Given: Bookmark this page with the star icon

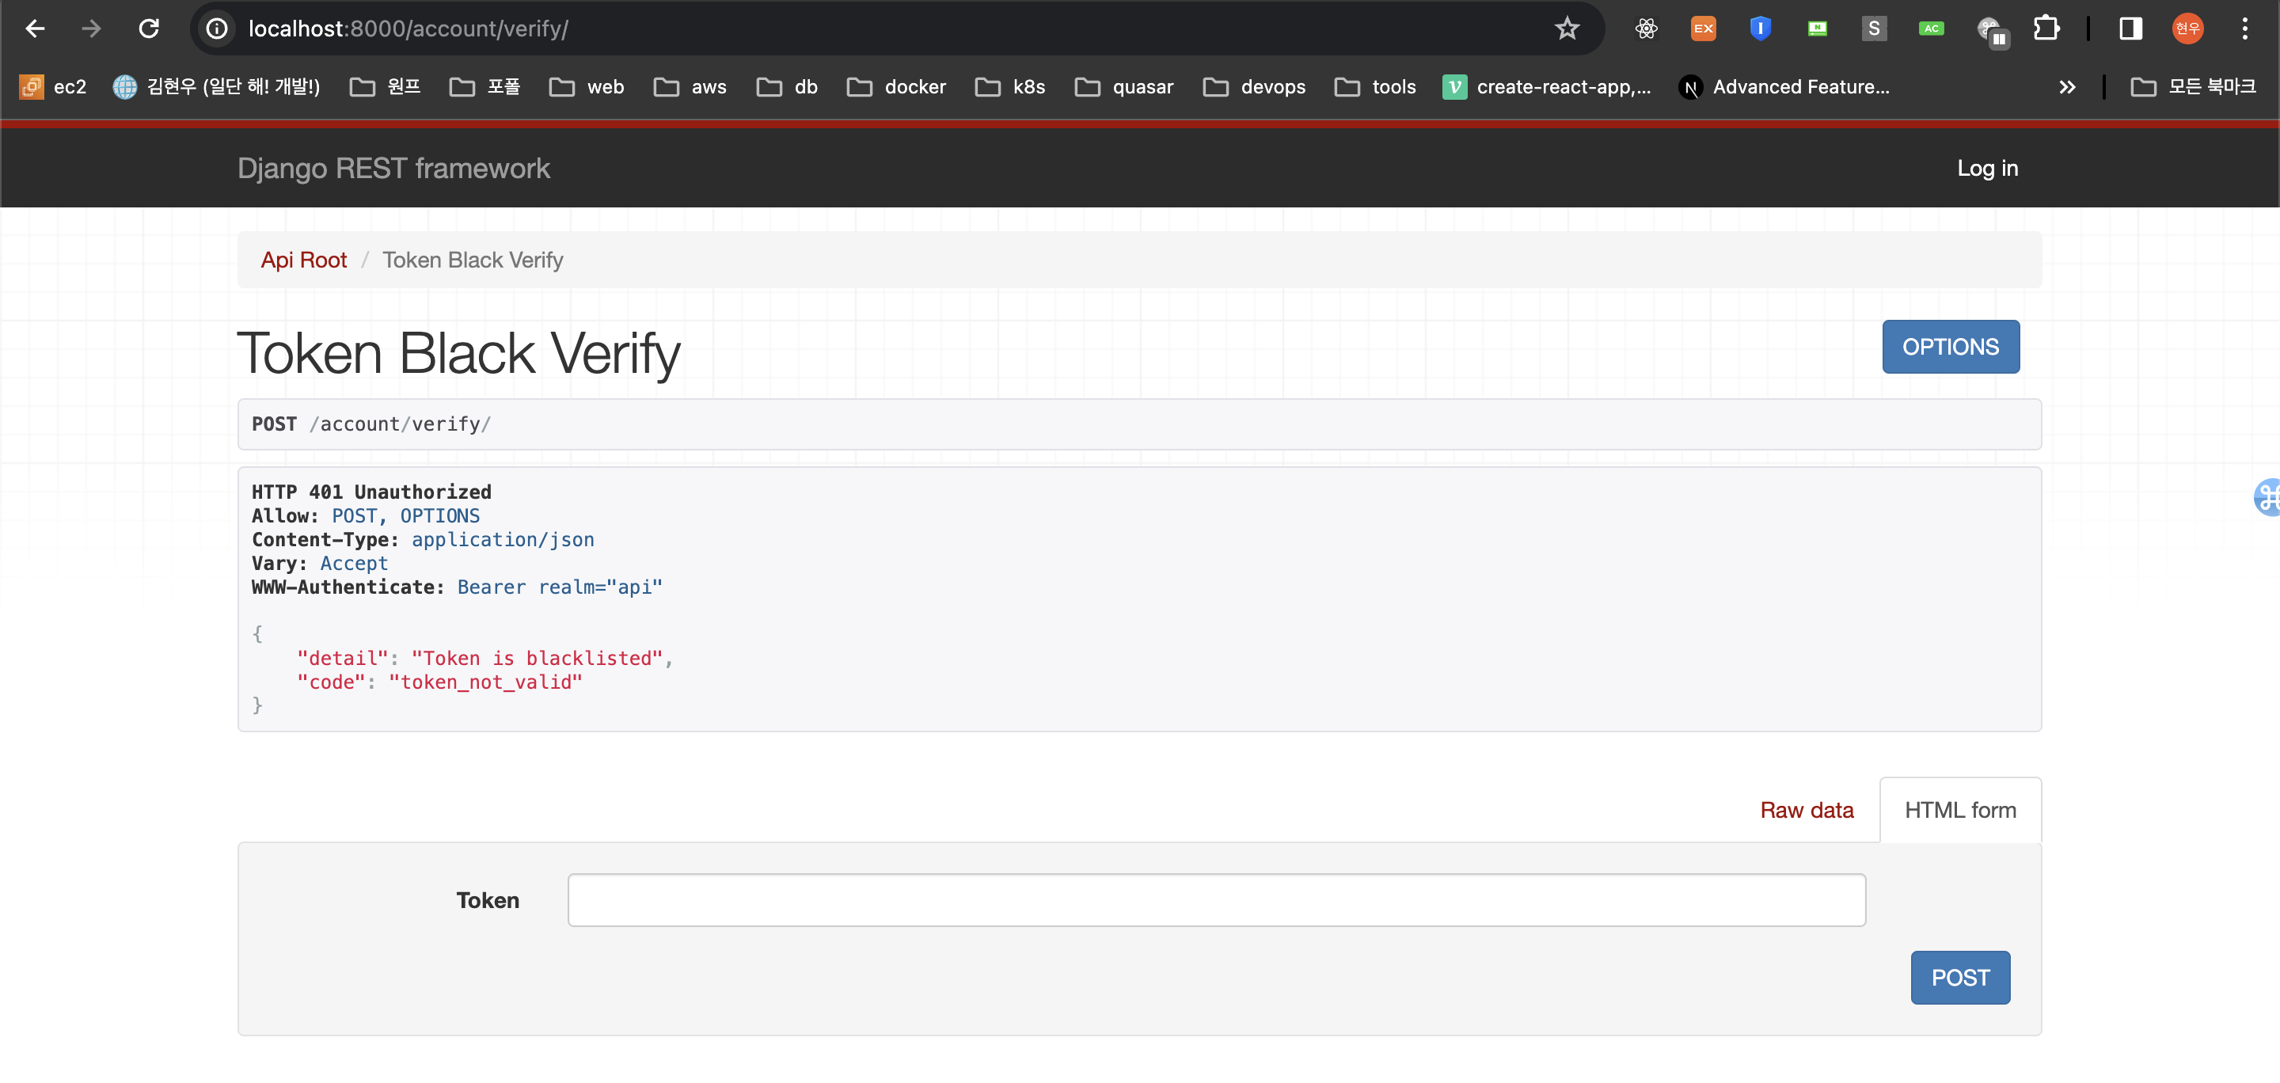Looking at the screenshot, I should click(1567, 28).
